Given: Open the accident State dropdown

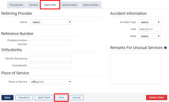Looking at the screenshot, I should pos(149,36).
